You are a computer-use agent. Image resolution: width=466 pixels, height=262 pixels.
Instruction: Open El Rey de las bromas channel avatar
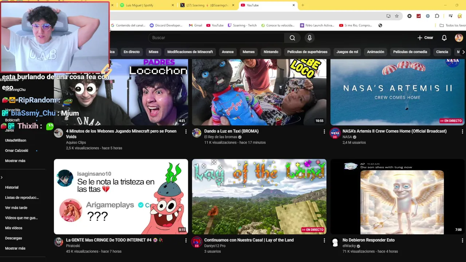pos(197,133)
